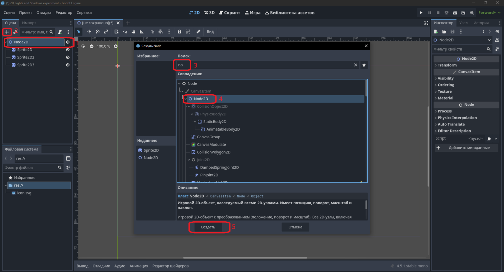Activate the Pan mode hand tool
This screenshot has width=504, height=272.
[x=133, y=32]
